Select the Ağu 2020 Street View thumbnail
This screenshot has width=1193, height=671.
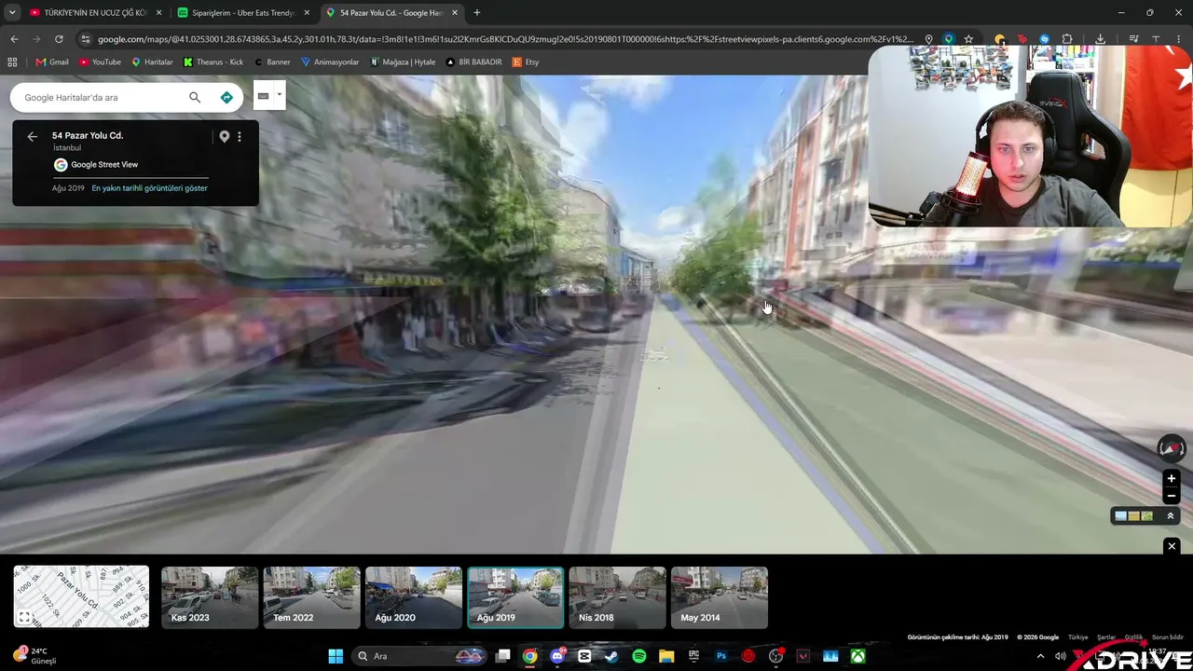click(x=414, y=597)
